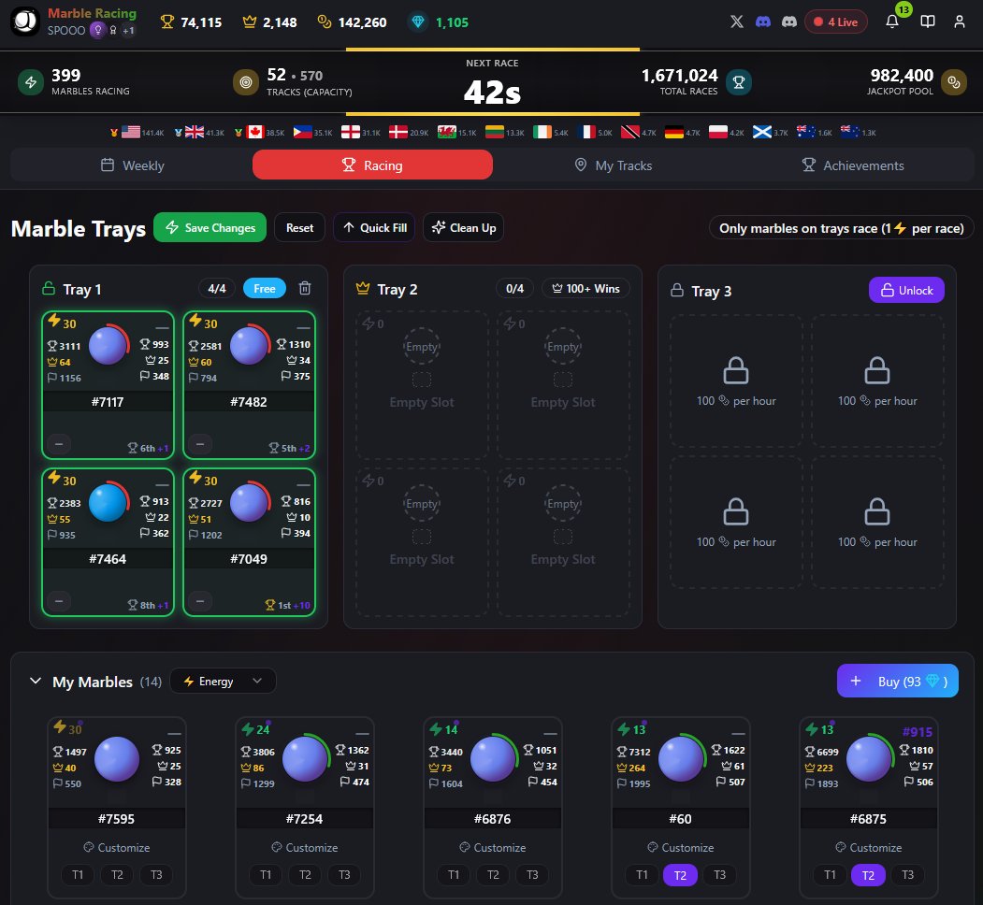This screenshot has height=905, width=983.
Task: Click the Canada flag leaderboard entry
Action: (259, 132)
